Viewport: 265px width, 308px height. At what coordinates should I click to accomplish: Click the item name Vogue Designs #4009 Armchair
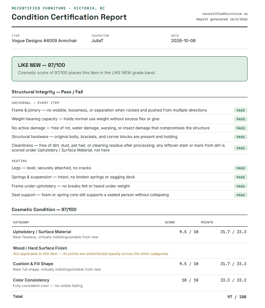click(x=44, y=41)
